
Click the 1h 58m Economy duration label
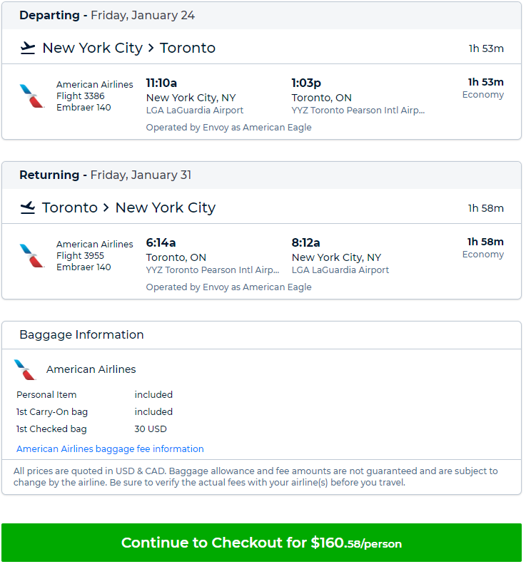[x=483, y=248]
